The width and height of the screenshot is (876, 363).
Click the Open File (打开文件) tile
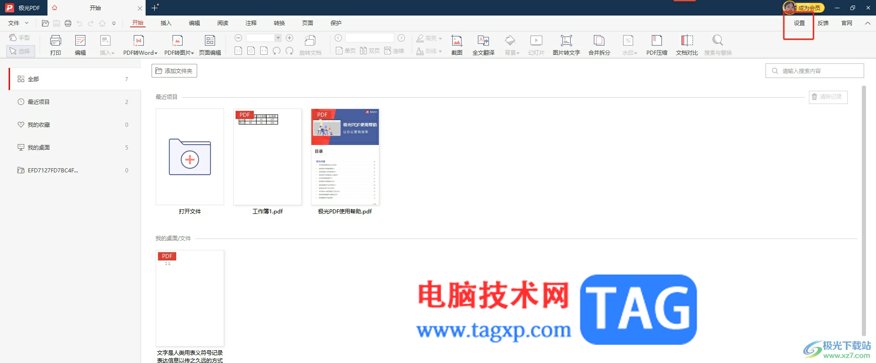(x=190, y=157)
